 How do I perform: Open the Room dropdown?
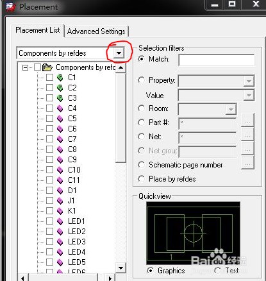click(x=231, y=109)
